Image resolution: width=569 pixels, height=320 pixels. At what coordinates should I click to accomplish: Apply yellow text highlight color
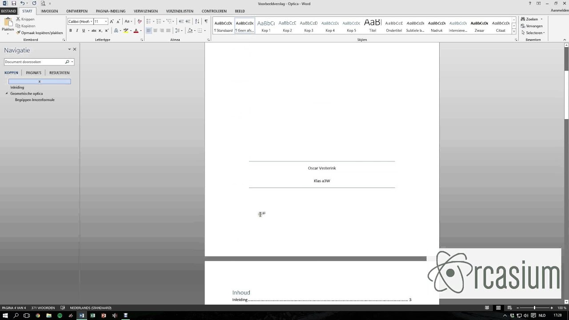[x=126, y=31]
